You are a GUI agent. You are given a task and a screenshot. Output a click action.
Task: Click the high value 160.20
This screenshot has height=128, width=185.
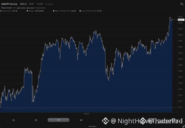(x=73, y=11)
